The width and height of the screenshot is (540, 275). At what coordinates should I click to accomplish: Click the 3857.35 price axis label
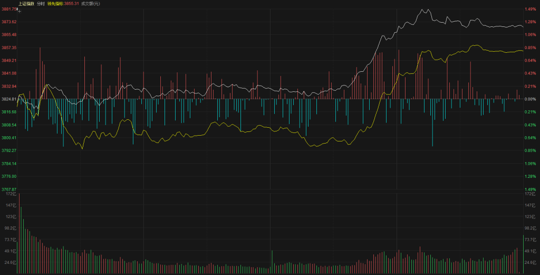8,48
